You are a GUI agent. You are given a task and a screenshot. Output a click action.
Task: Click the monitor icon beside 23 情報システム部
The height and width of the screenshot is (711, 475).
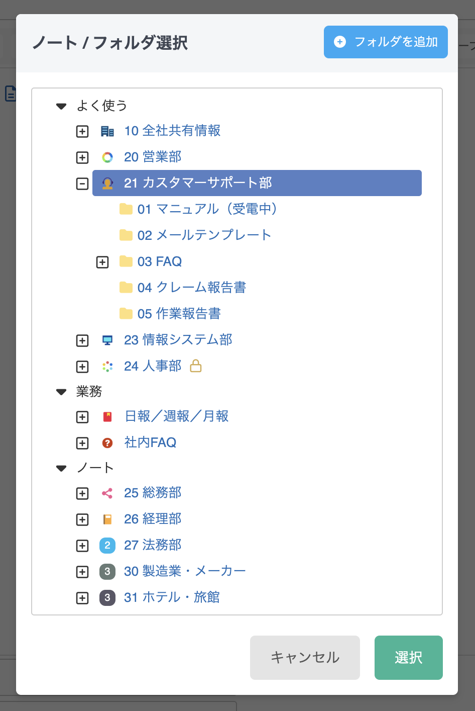(x=107, y=340)
